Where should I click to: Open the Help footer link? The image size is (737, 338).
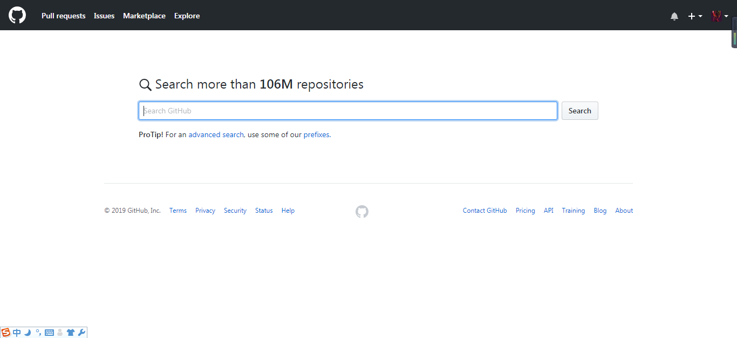pos(288,211)
